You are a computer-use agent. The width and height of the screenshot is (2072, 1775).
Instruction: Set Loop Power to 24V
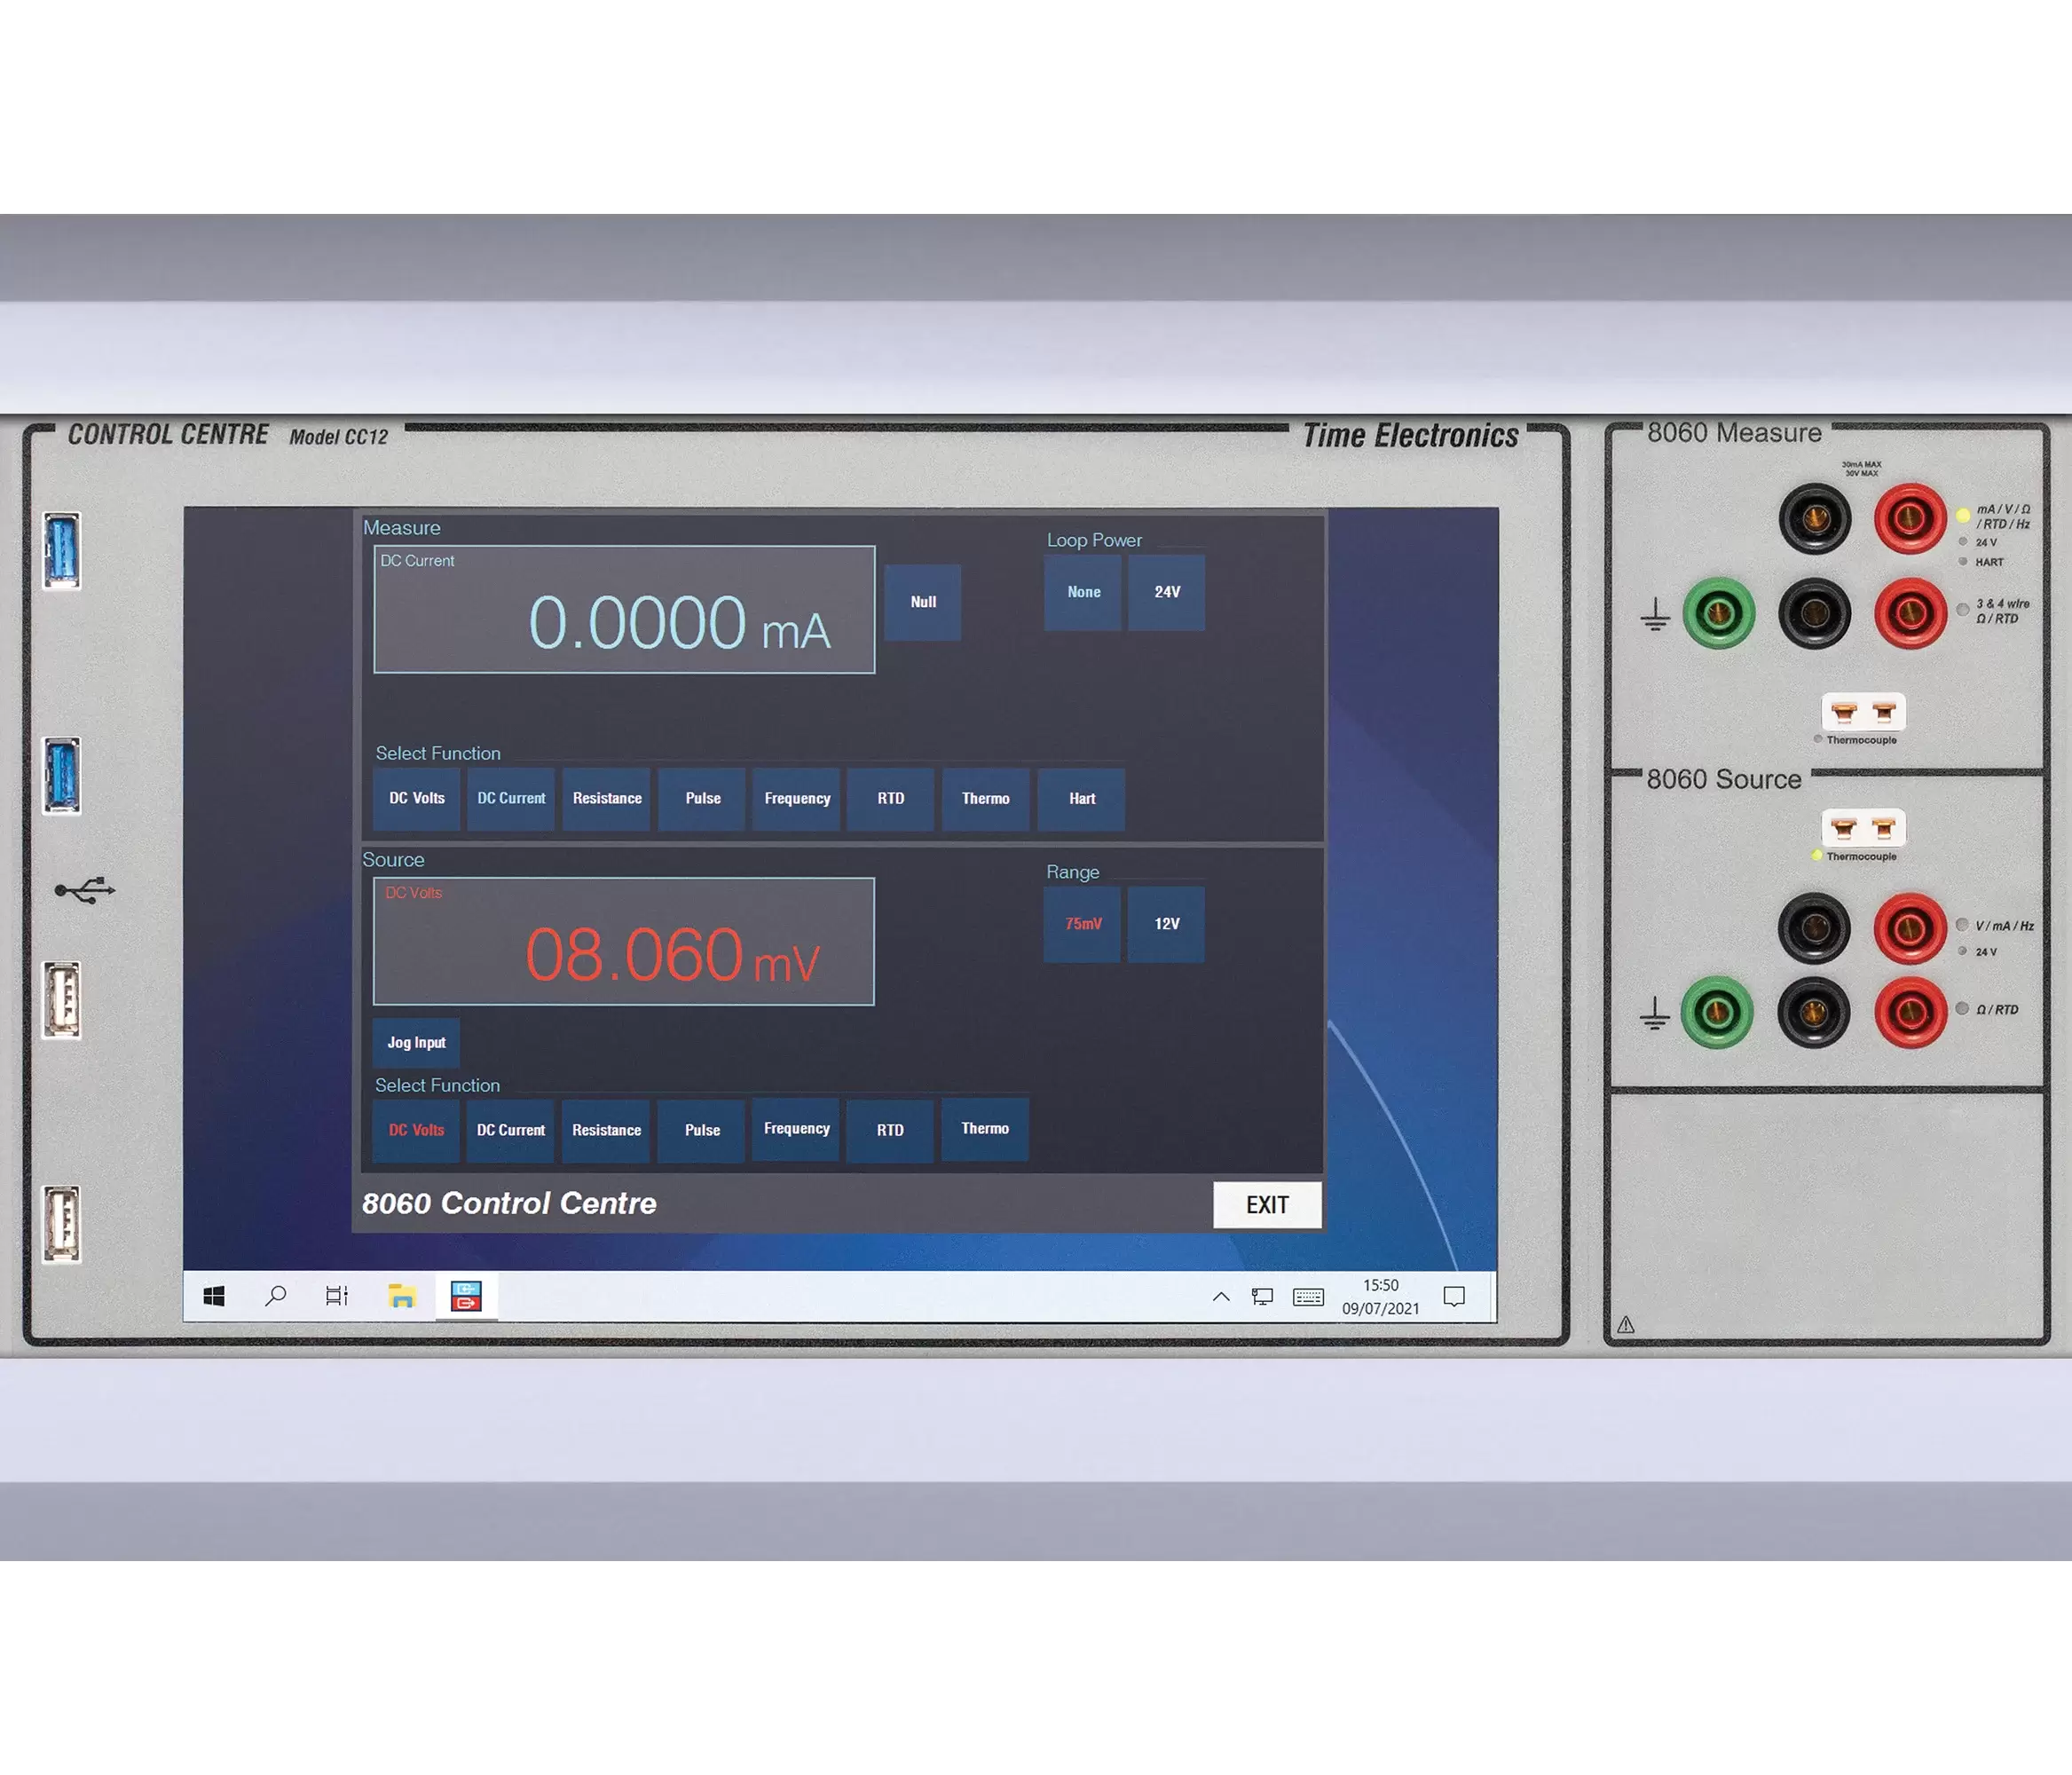tap(1167, 592)
